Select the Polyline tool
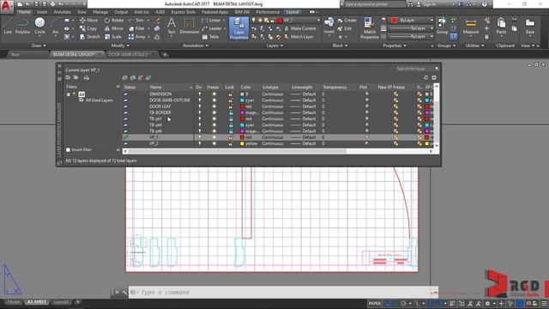Viewport: 549px width, 309px height. pos(22,27)
